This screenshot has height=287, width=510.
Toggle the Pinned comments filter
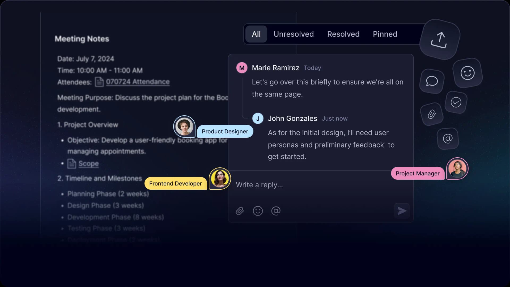(x=385, y=34)
